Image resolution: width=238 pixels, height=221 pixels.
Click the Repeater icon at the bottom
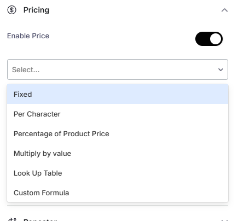click(12, 219)
